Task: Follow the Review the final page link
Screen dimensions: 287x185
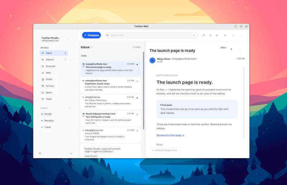Action: coord(170,135)
